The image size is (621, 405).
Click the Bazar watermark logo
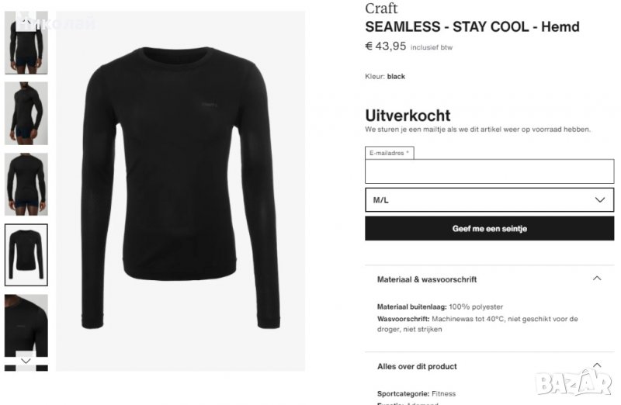tap(574, 382)
